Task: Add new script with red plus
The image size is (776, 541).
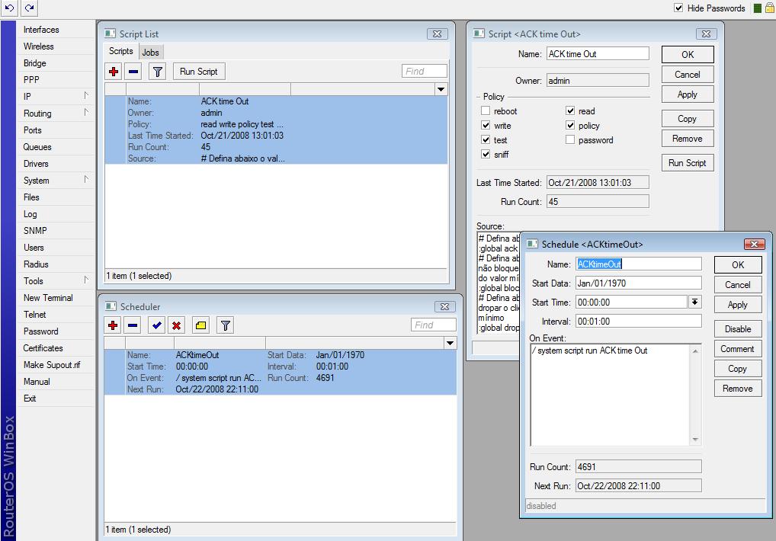Action: (x=114, y=72)
